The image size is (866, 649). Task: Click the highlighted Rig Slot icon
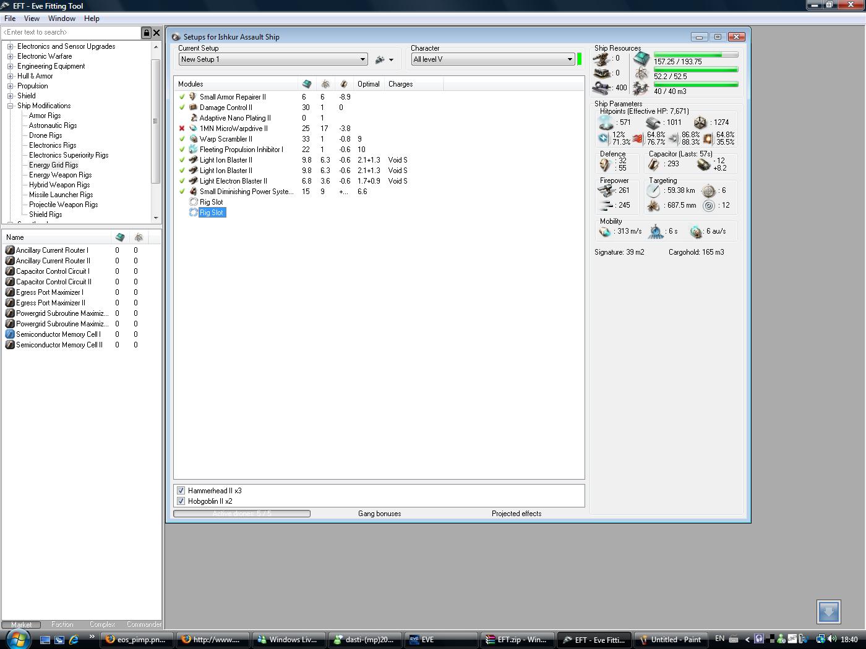click(193, 213)
